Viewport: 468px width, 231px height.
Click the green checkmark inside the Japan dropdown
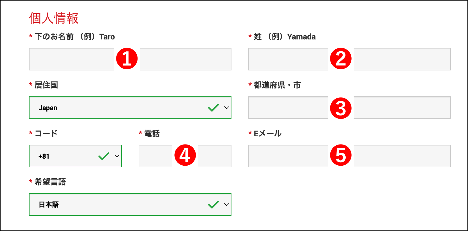213,107
